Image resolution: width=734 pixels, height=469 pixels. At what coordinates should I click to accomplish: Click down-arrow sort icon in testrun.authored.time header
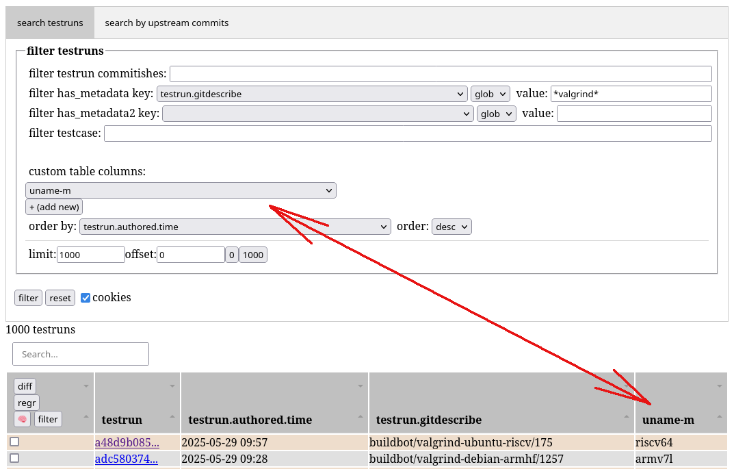pyautogui.click(x=361, y=386)
